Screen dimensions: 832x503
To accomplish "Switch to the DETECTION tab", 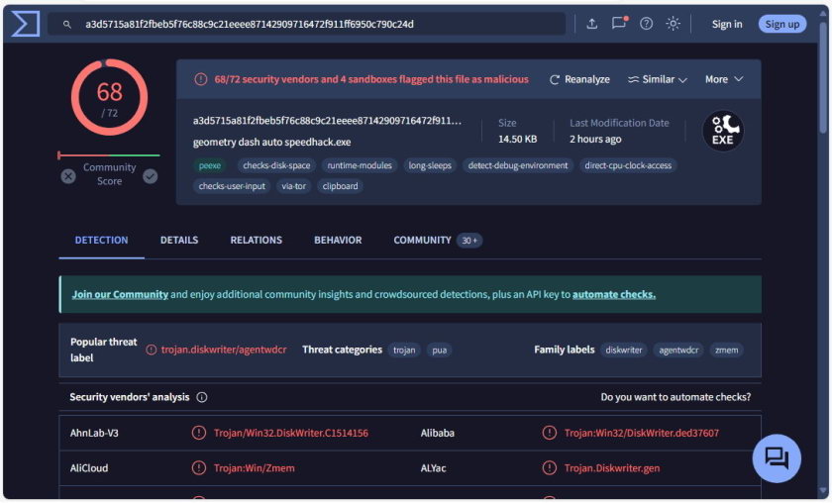I will pyautogui.click(x=101, y=241).
